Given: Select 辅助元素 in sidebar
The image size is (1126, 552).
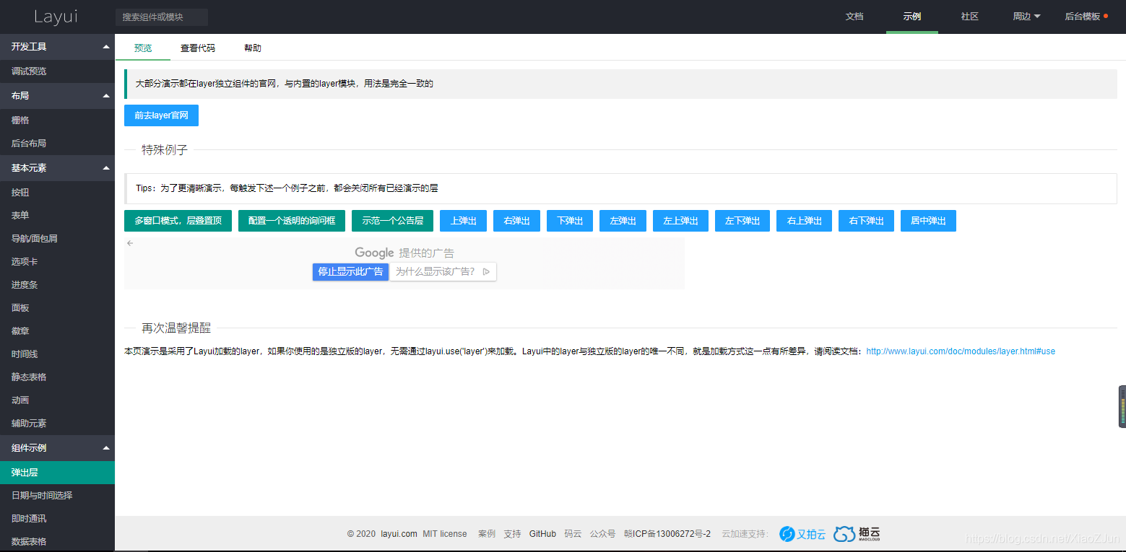Looking at the screenshot, I should tap(57, 424).
